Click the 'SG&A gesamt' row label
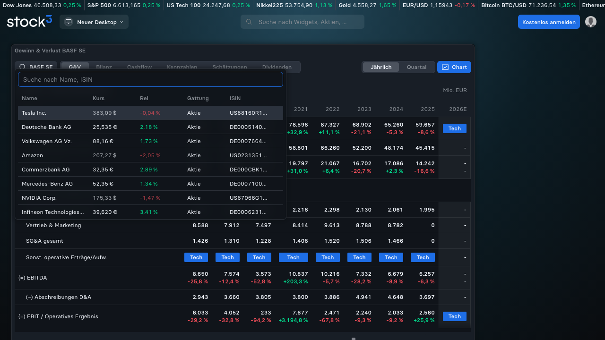Viewport: 605px width, 340px height. (44, 241)
